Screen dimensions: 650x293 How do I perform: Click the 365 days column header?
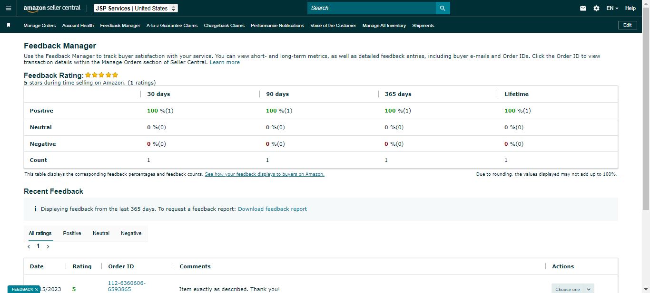click(398, 94)
